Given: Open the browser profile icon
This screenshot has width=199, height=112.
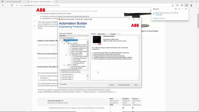Looking at the screenshot, I should tap(191, 5).
